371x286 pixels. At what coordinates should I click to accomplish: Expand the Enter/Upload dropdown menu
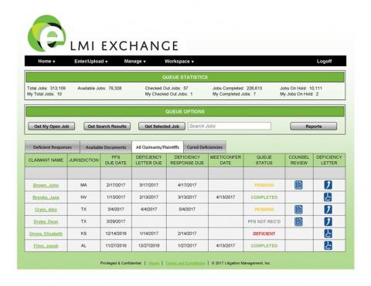[91, 61]
